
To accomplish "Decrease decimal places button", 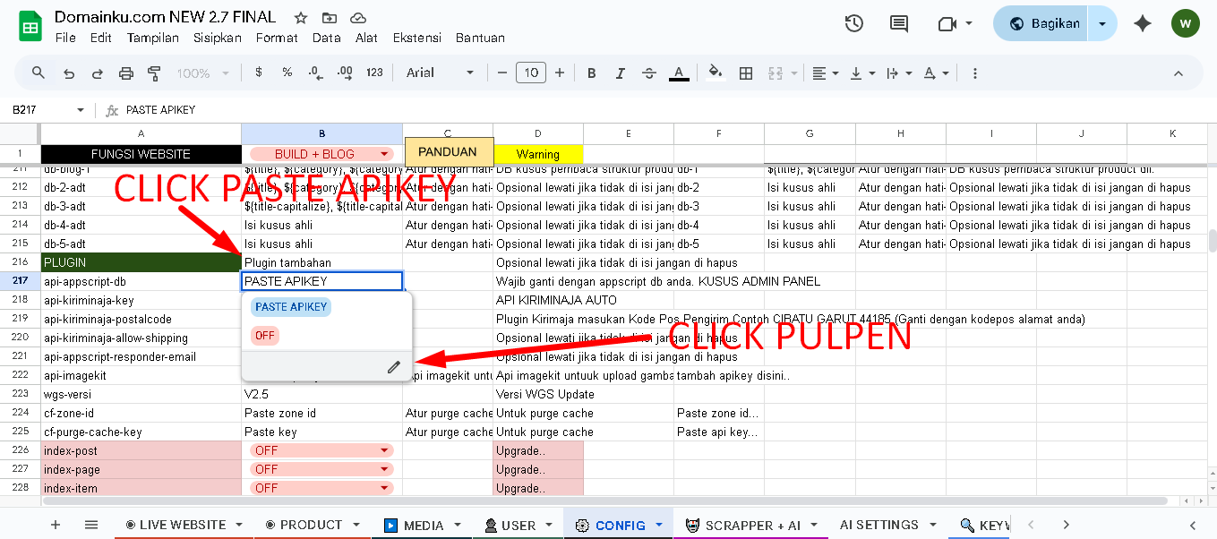I will point(315,73).
